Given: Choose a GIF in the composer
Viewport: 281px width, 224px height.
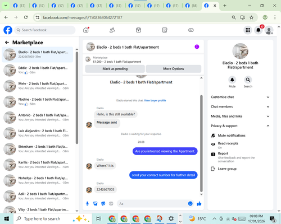Looking at the screenshot, I should coord(111,203).
